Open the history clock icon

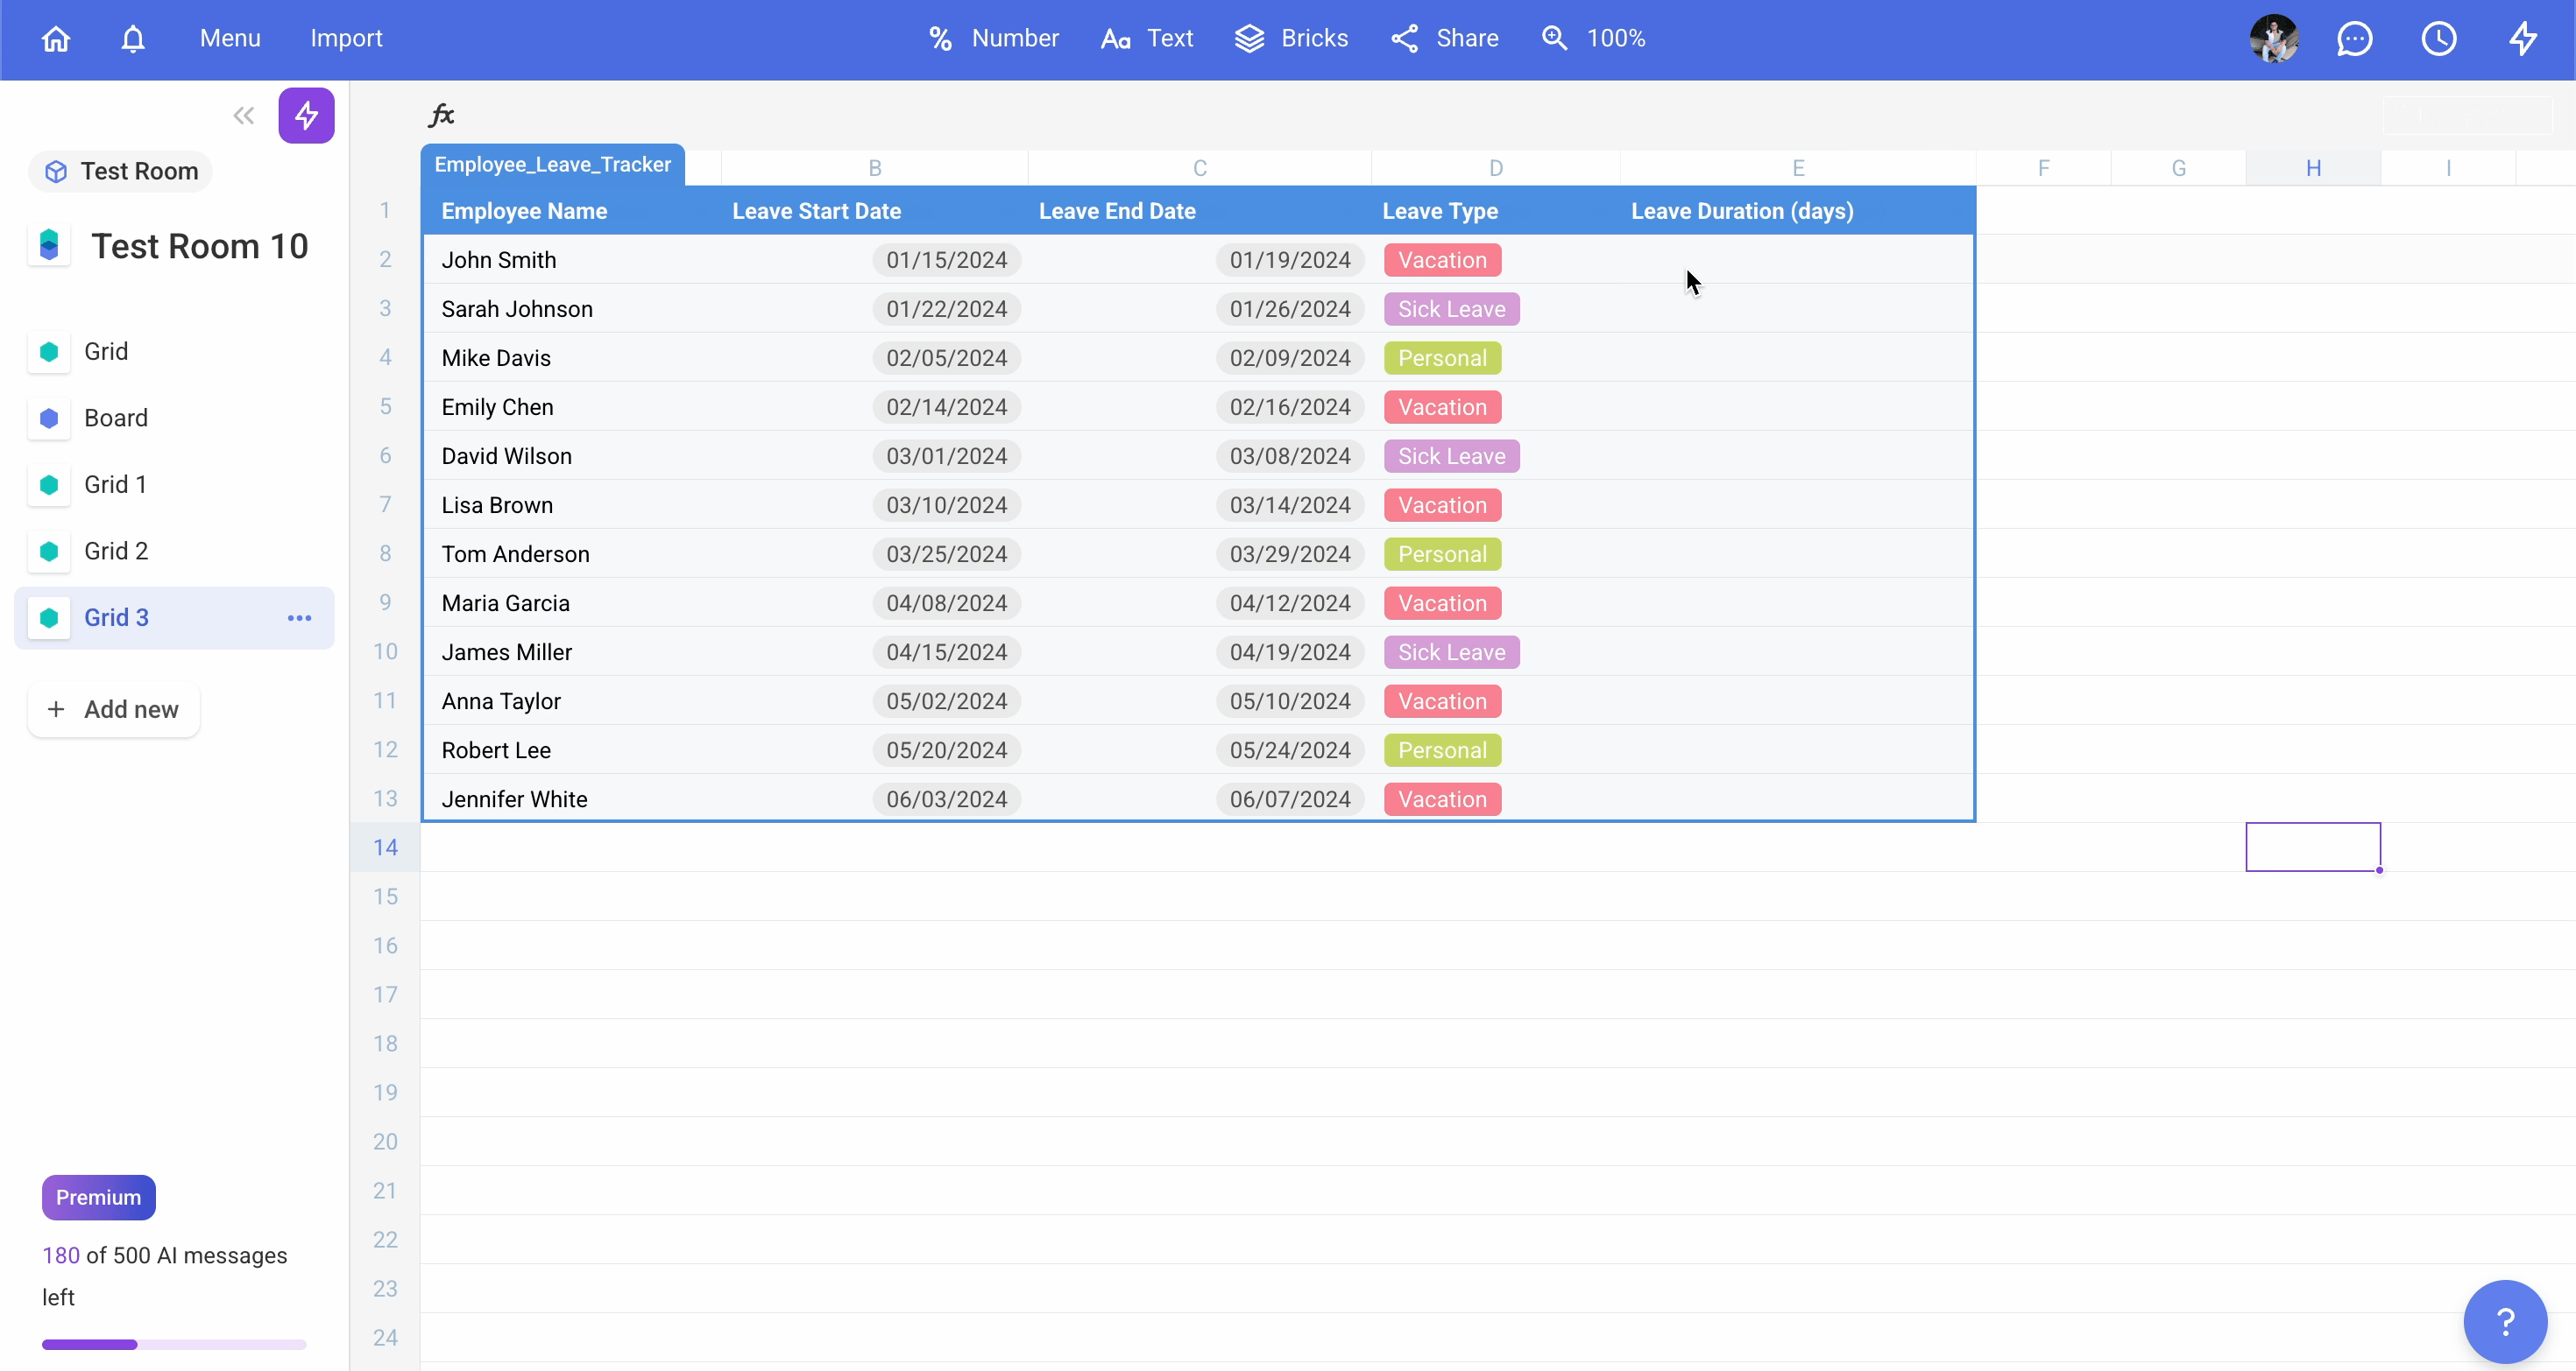[x=2438, y=39]
